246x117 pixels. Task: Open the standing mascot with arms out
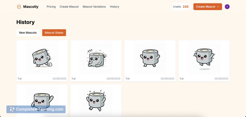pyautogui.click(x=150, y=58)
